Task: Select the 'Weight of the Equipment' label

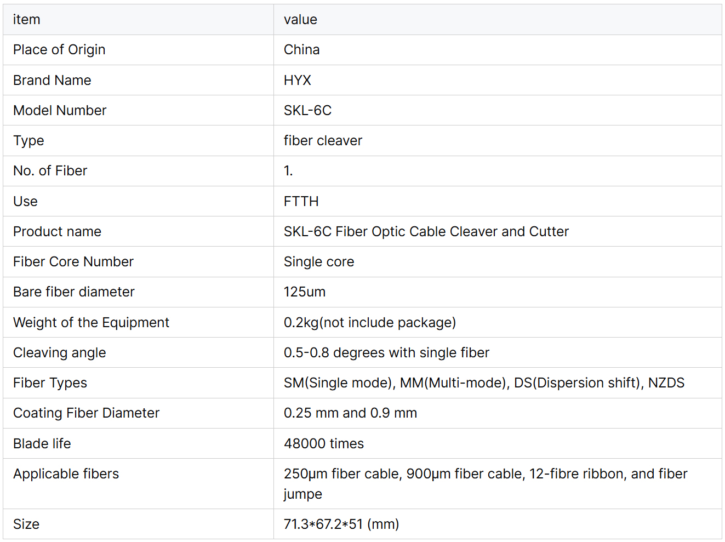Action: 91,323
